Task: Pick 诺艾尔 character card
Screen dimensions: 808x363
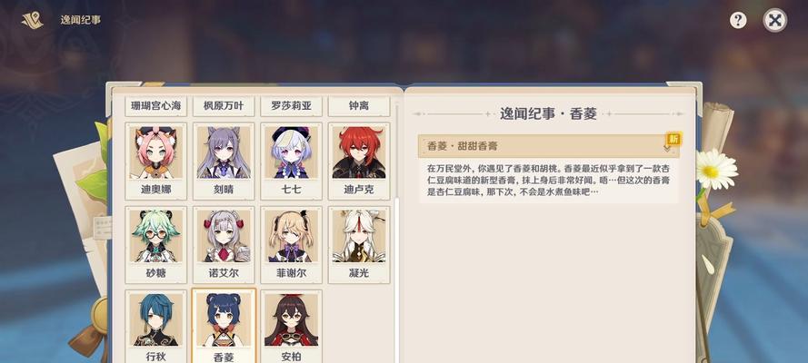Action: pos(224,245)
